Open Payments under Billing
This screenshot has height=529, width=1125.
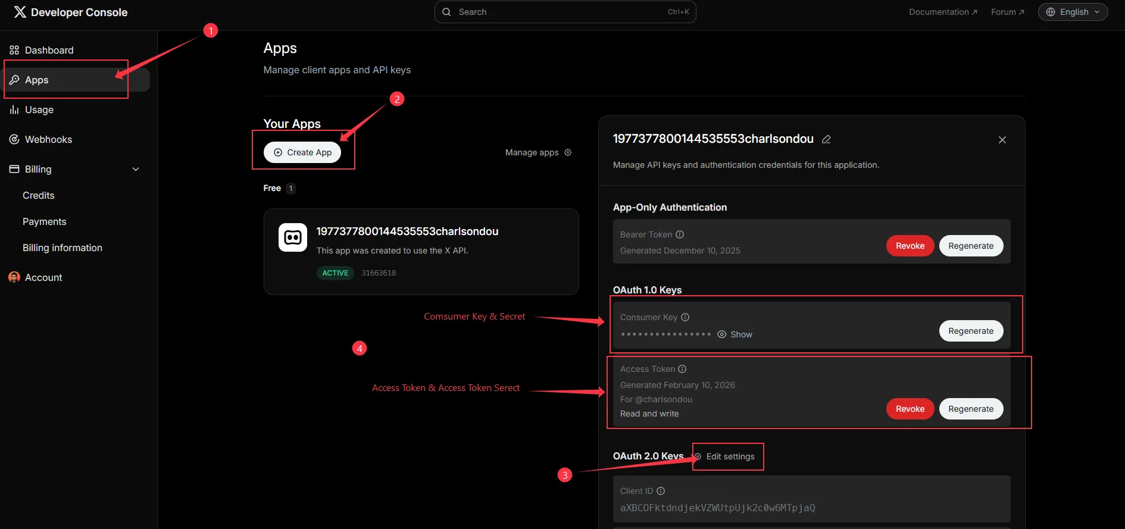pos(45,221)
